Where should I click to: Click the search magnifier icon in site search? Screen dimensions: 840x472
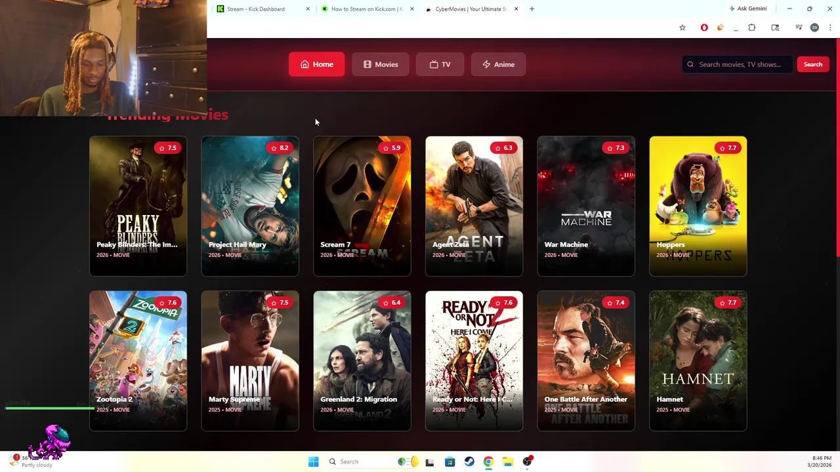click(690, 64)
